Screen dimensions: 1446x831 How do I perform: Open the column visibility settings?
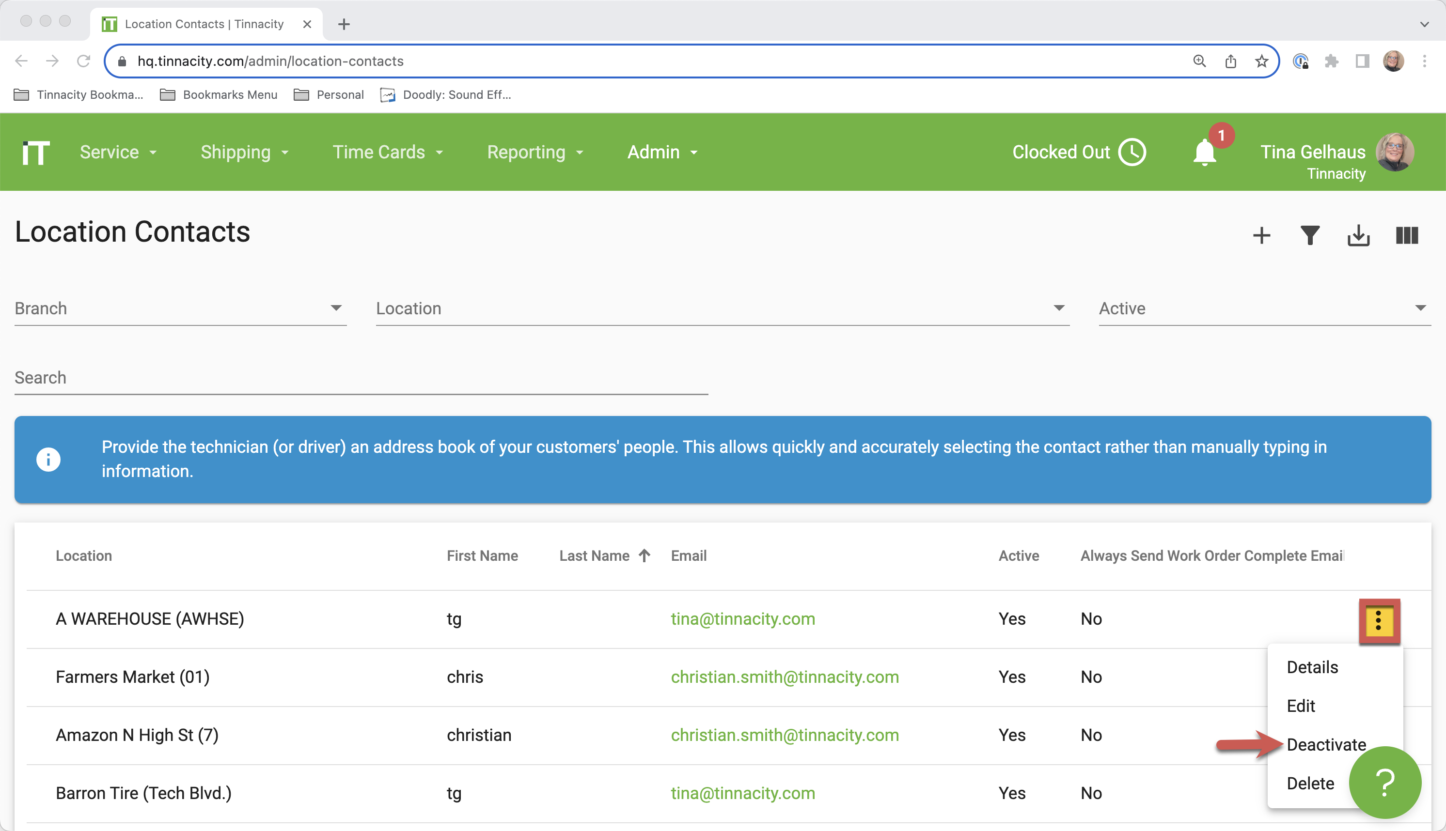[x=1407, y=235]
